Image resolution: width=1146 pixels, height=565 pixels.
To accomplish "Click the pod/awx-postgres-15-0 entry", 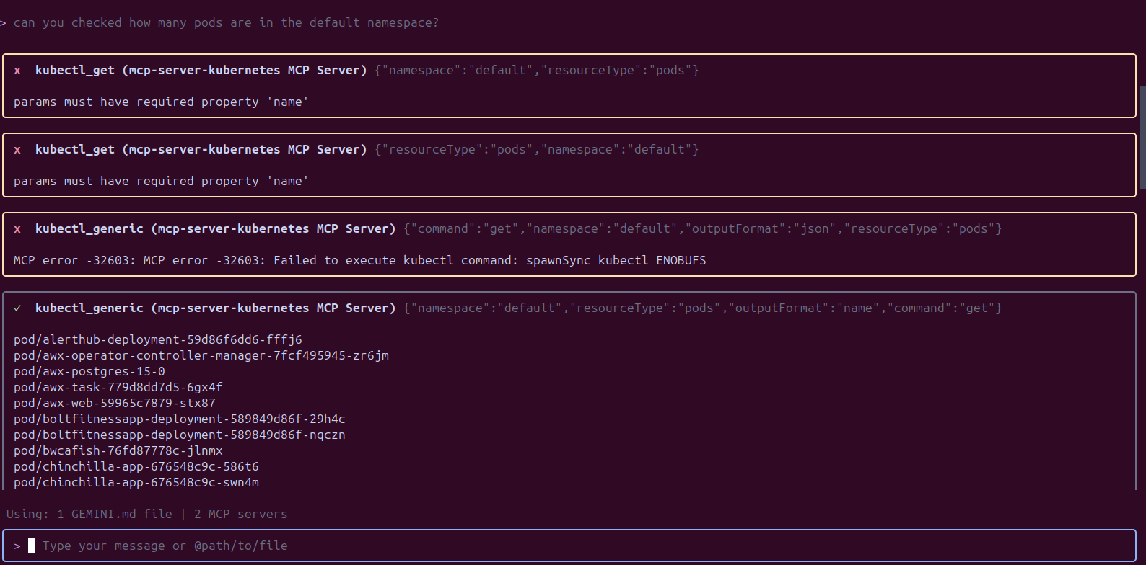I will (89, 372).
